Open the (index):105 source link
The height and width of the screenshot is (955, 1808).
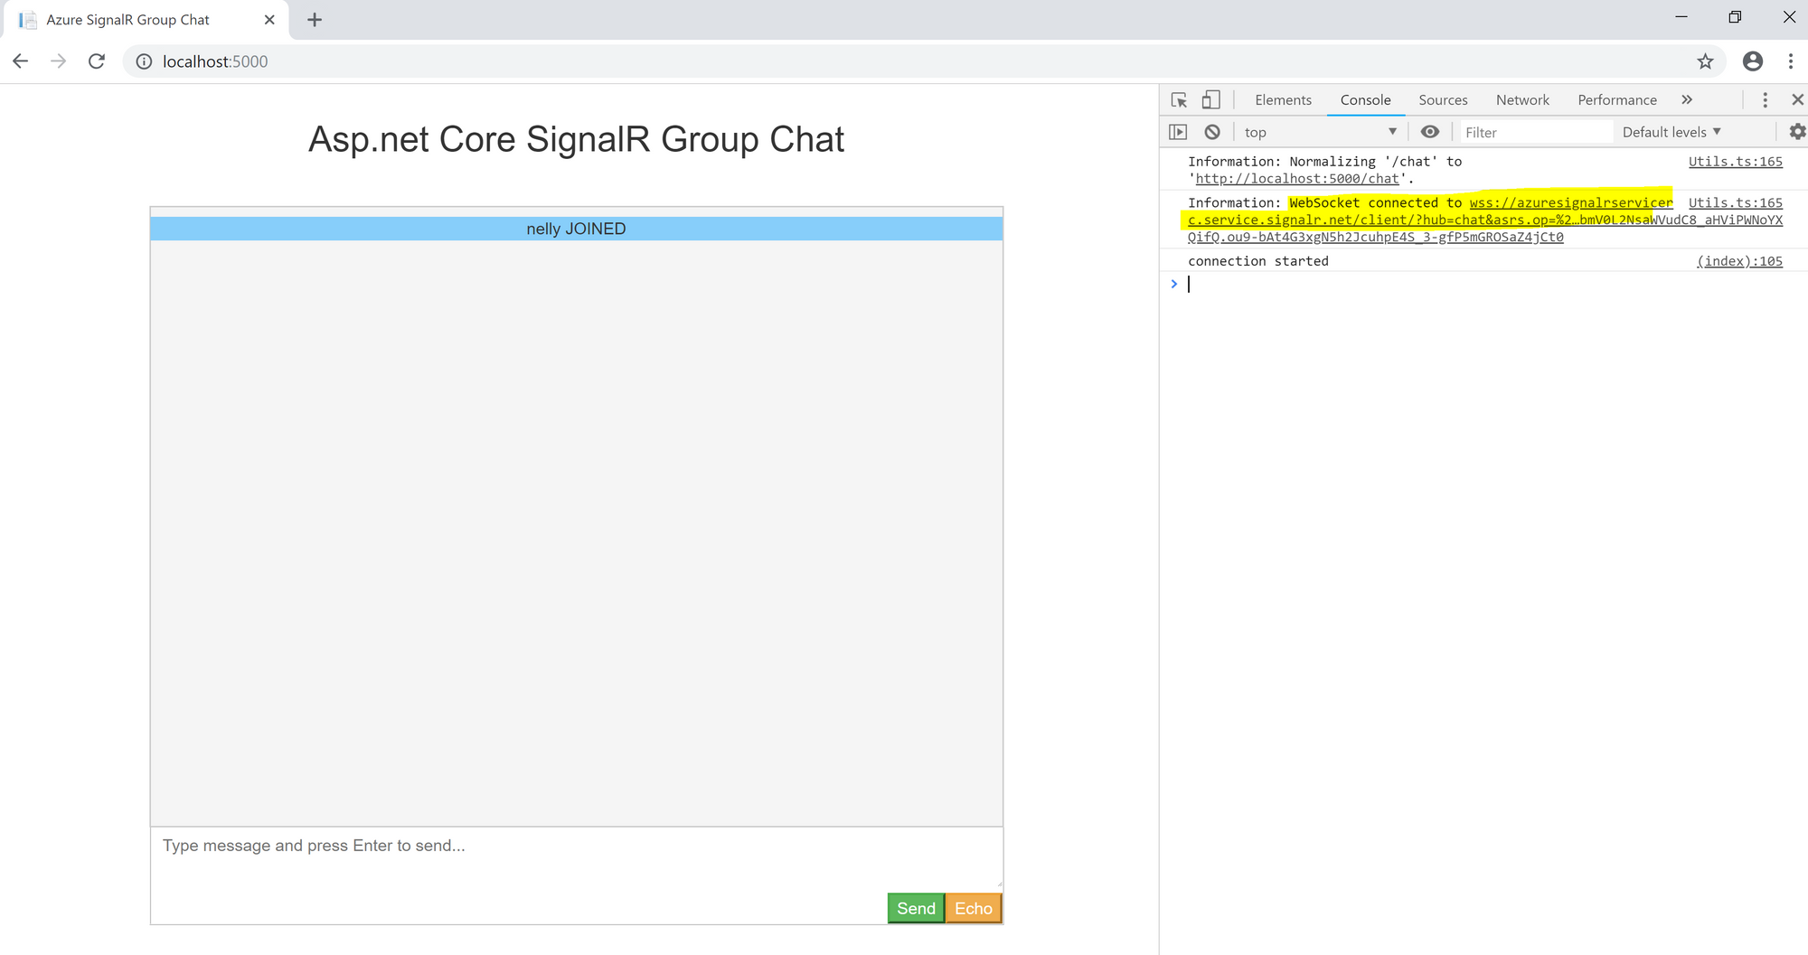1740,261
